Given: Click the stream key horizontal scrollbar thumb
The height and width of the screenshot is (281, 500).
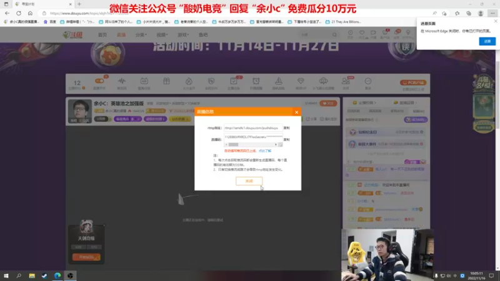Looking at the screenshot, I should (233, 145).
